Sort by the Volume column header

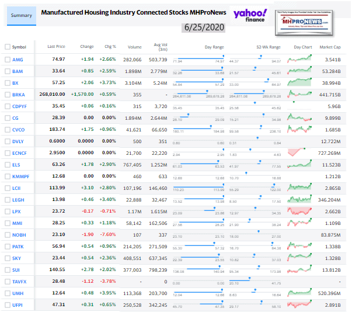135,47
